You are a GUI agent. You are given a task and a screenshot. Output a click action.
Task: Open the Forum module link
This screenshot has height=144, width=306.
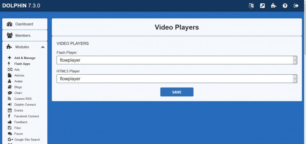[x=18, y=134]
